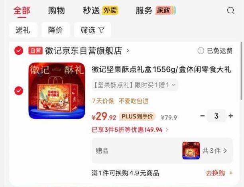
Task: Open the 徽记酥礼 product thumbnail
Action: click(x=57, y=91)
